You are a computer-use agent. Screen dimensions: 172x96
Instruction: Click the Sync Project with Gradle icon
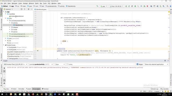pos(157,6)
